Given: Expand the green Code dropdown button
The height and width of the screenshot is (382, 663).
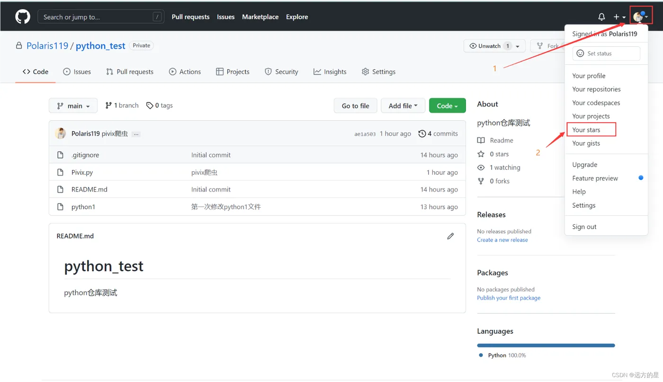Looking at the screenshot, I should pyautogui.click(x=447, y=106).
